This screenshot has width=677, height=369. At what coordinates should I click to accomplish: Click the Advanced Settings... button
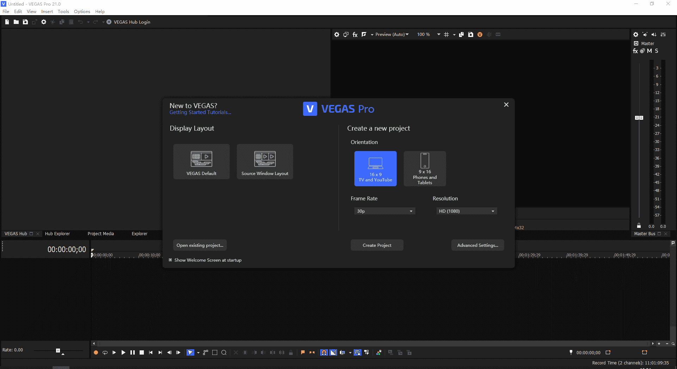tap(478, 245)
